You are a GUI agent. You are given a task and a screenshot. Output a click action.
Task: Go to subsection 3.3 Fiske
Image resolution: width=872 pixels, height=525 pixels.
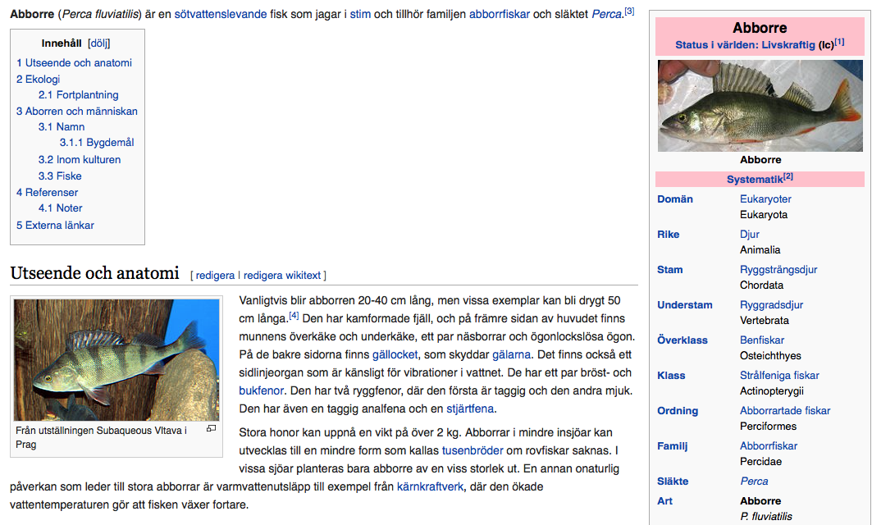60,176
